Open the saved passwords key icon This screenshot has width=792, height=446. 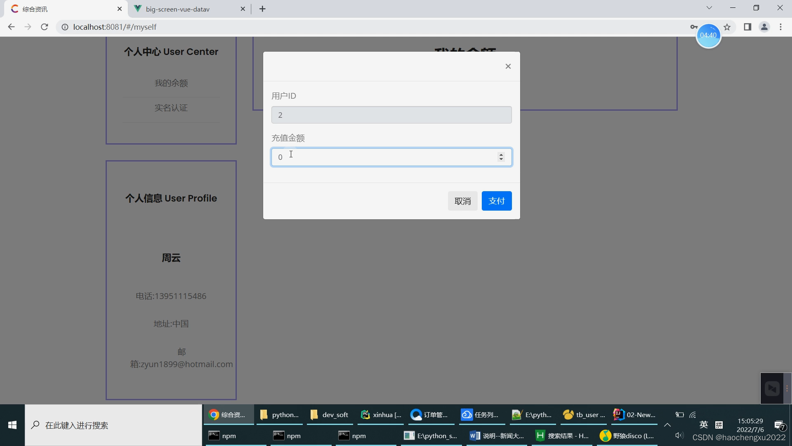(693, 27)
